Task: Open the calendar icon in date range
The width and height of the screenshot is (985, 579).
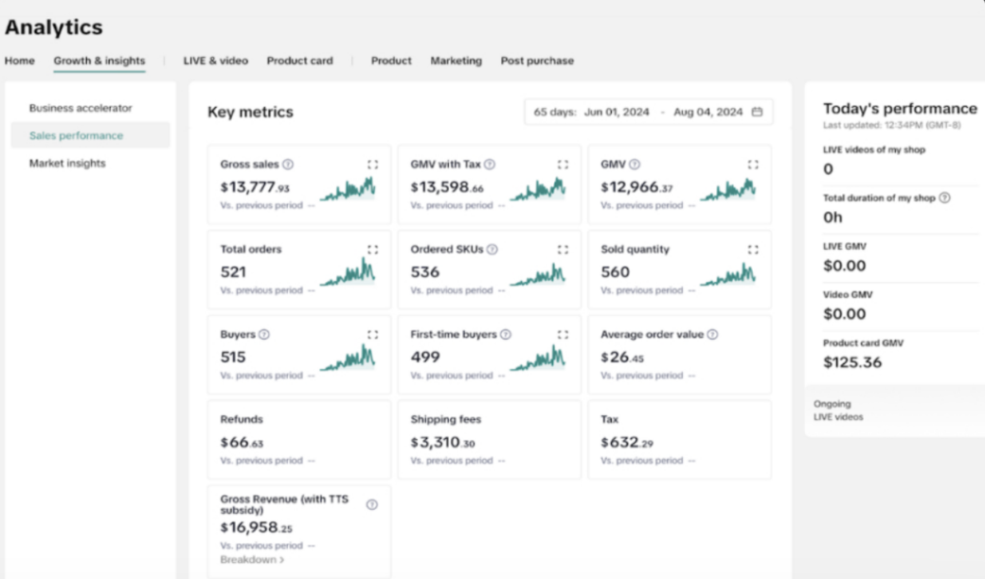Action: 757,112
